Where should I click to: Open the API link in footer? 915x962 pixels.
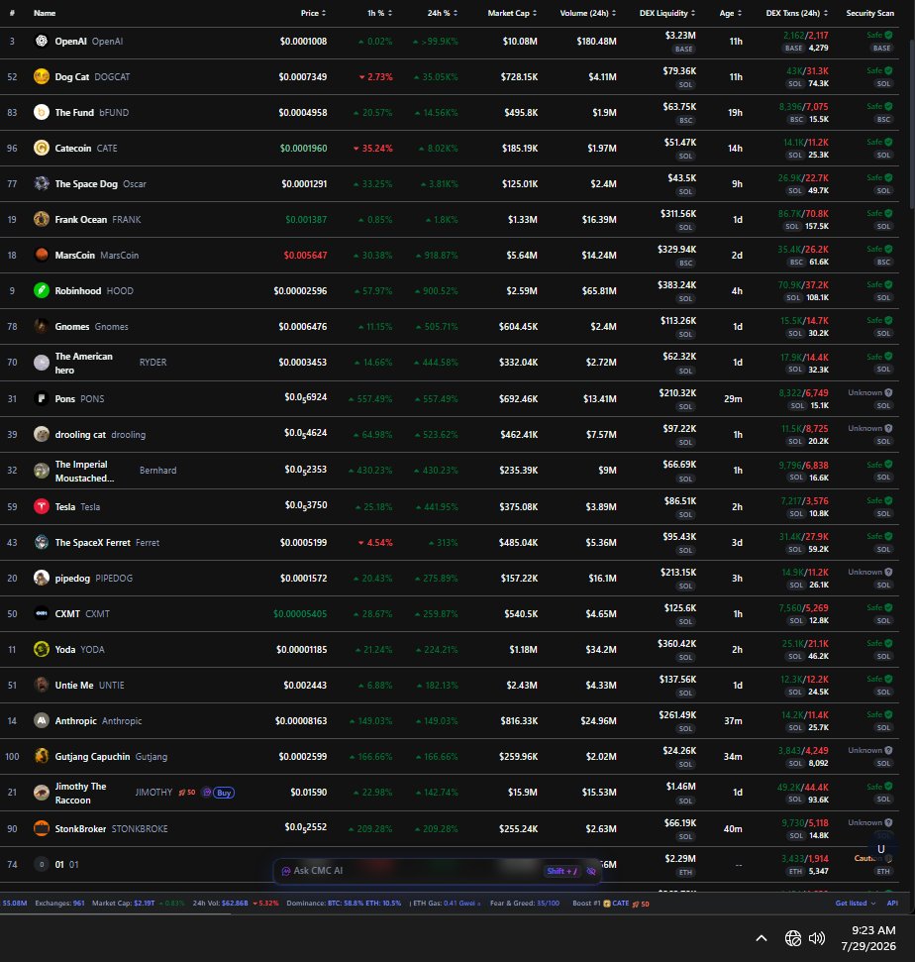[x=892, y=904]
